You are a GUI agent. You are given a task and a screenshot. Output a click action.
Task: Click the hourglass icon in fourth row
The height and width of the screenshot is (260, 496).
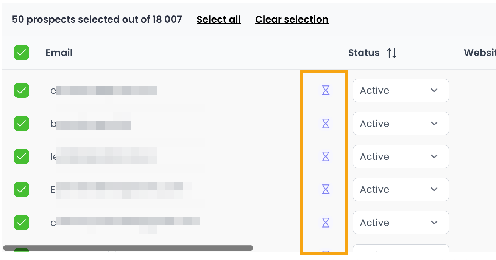pos(326,189)
